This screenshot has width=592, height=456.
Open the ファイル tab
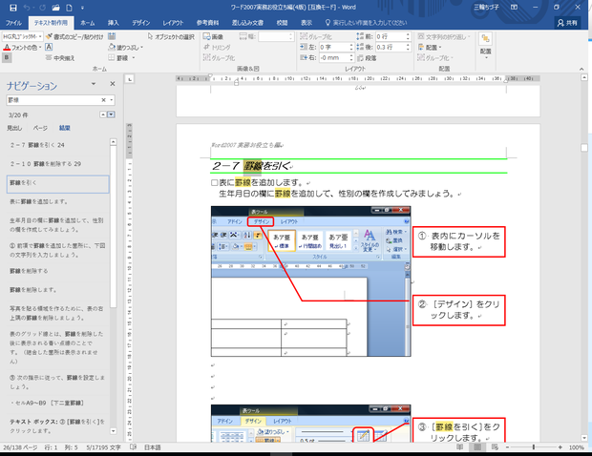point(13,23)
